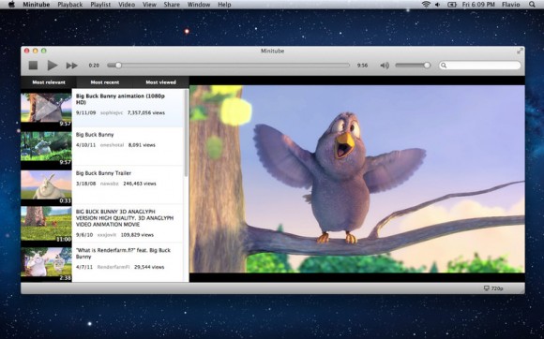The image size is (544, 339).
Task: Click the 720p quality indicator
Action: (493, 288)
